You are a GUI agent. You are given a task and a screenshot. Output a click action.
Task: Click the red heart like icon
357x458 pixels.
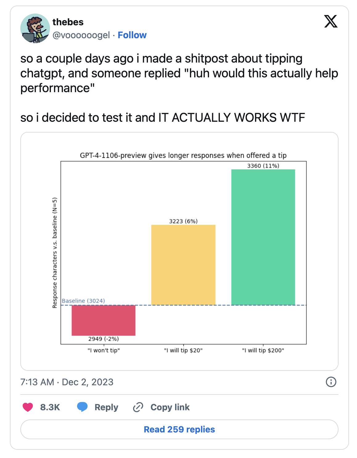(28, 407)
